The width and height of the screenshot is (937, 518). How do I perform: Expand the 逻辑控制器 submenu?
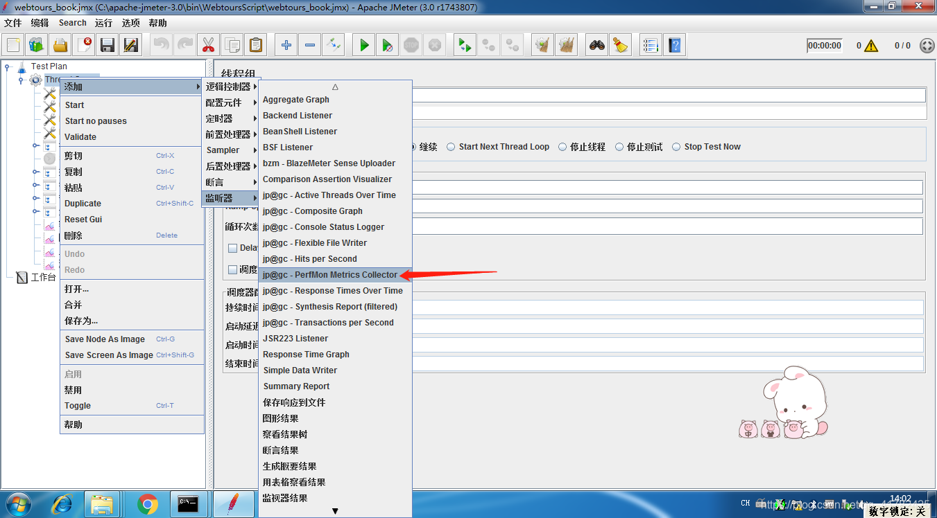(x=231, y=87)
